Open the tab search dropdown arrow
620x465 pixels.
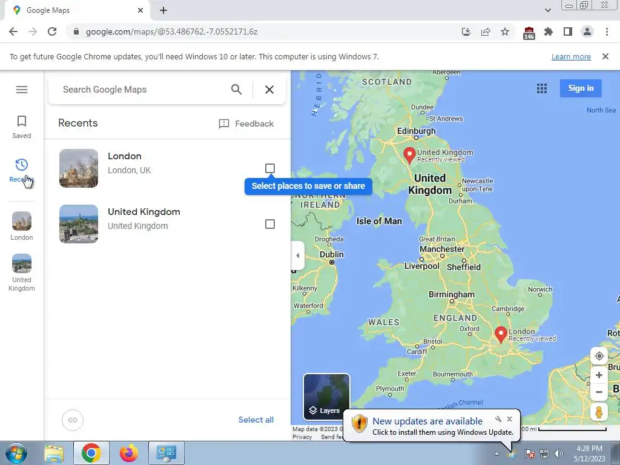click(547, 10)
